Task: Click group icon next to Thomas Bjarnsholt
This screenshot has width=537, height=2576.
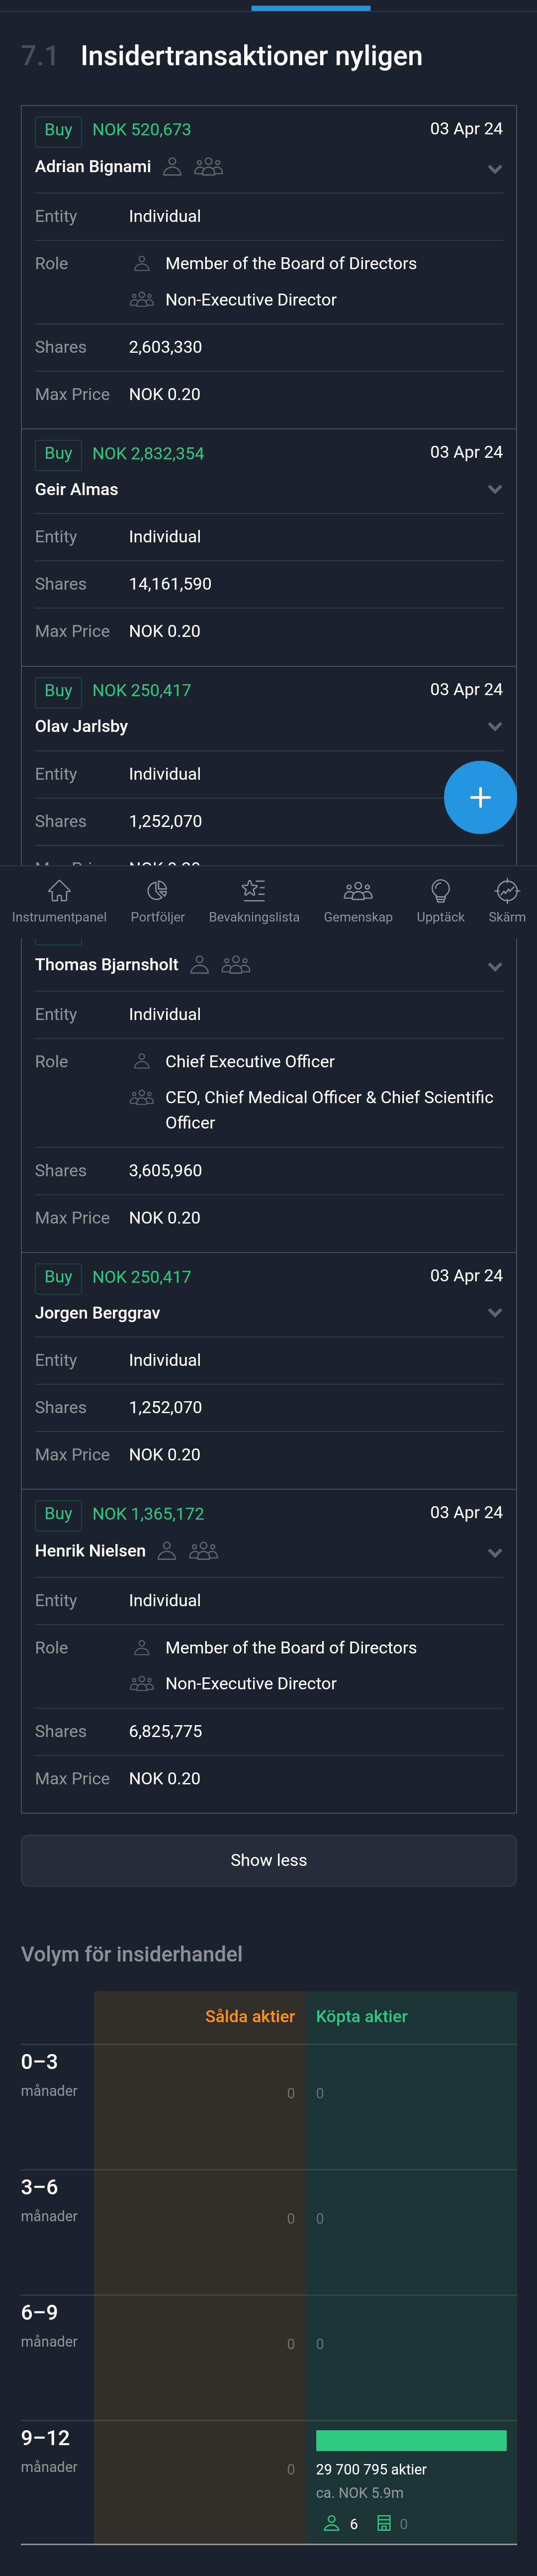Action: [236, 965]
